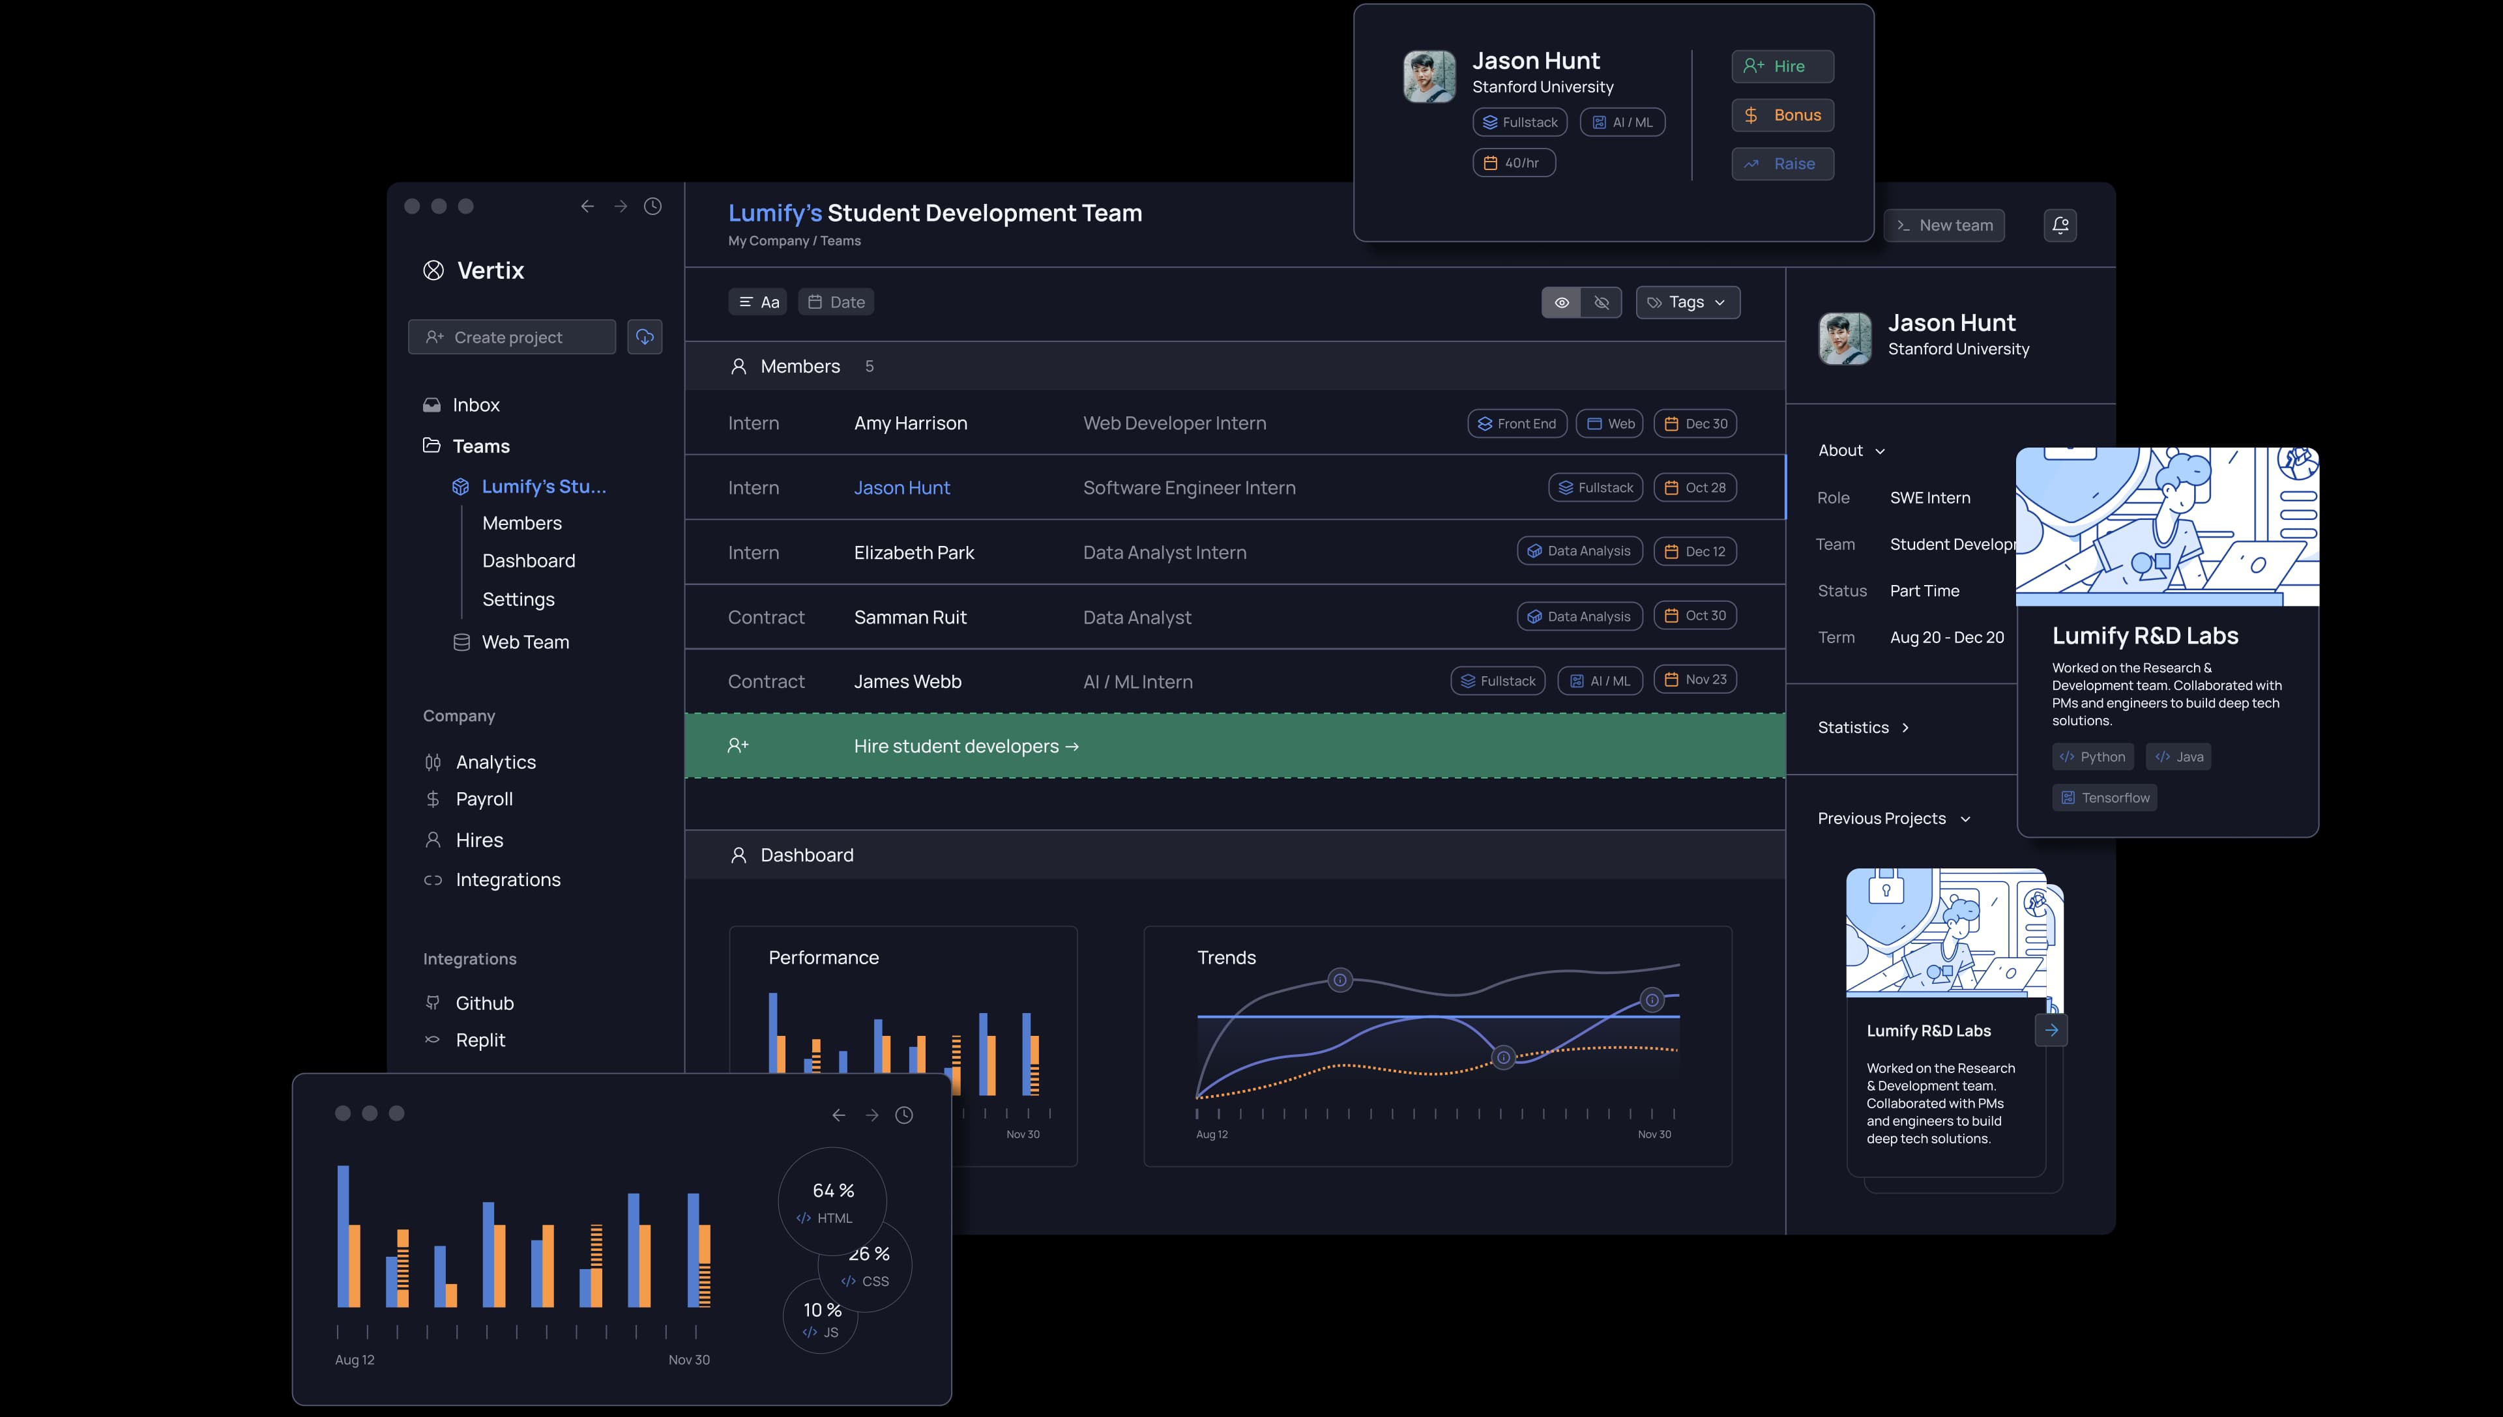Viewport: 2503px width, 1417px height.
Task: Click the Dashboard section person icon
Action: (738, 855)
